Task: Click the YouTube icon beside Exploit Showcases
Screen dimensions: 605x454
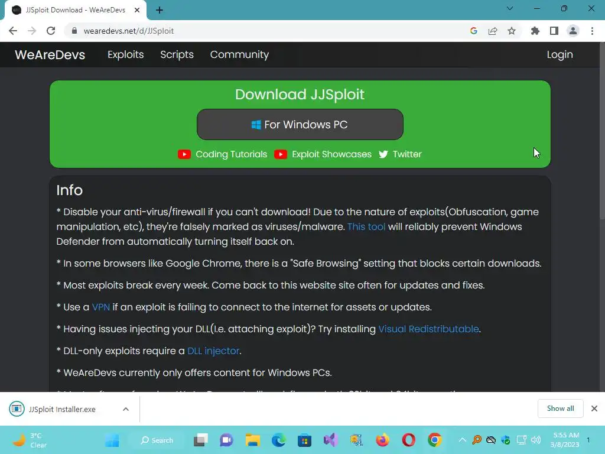Action: pyautogui.click(x=281, y=154)
